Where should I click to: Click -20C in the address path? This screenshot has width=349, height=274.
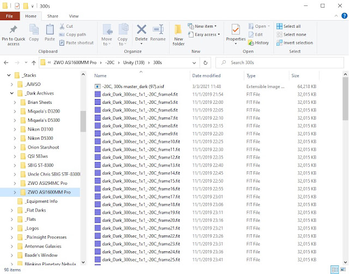[x=110, y=63]
